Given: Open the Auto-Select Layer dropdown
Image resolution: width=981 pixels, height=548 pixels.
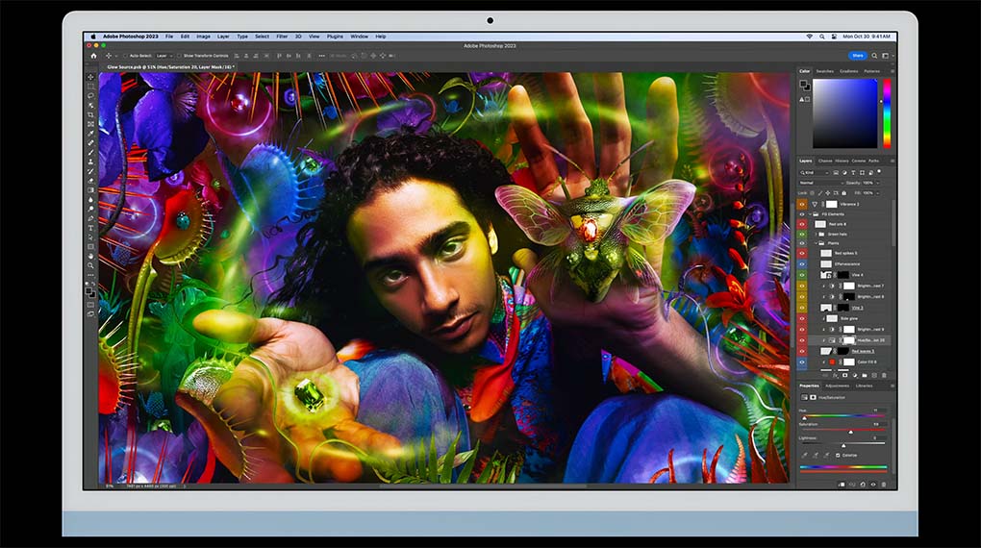Looking at the screenshot, I should (163, 56).
